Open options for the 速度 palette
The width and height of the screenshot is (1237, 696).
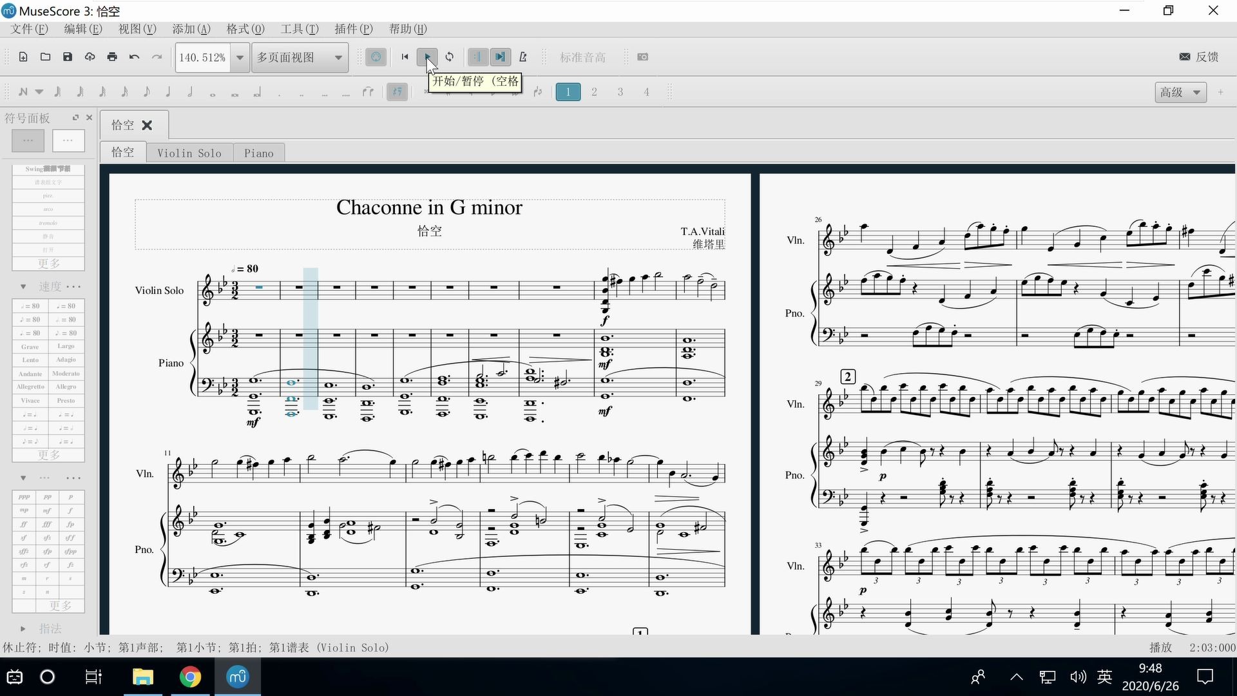pyautogui.click(x=73, y=286)
